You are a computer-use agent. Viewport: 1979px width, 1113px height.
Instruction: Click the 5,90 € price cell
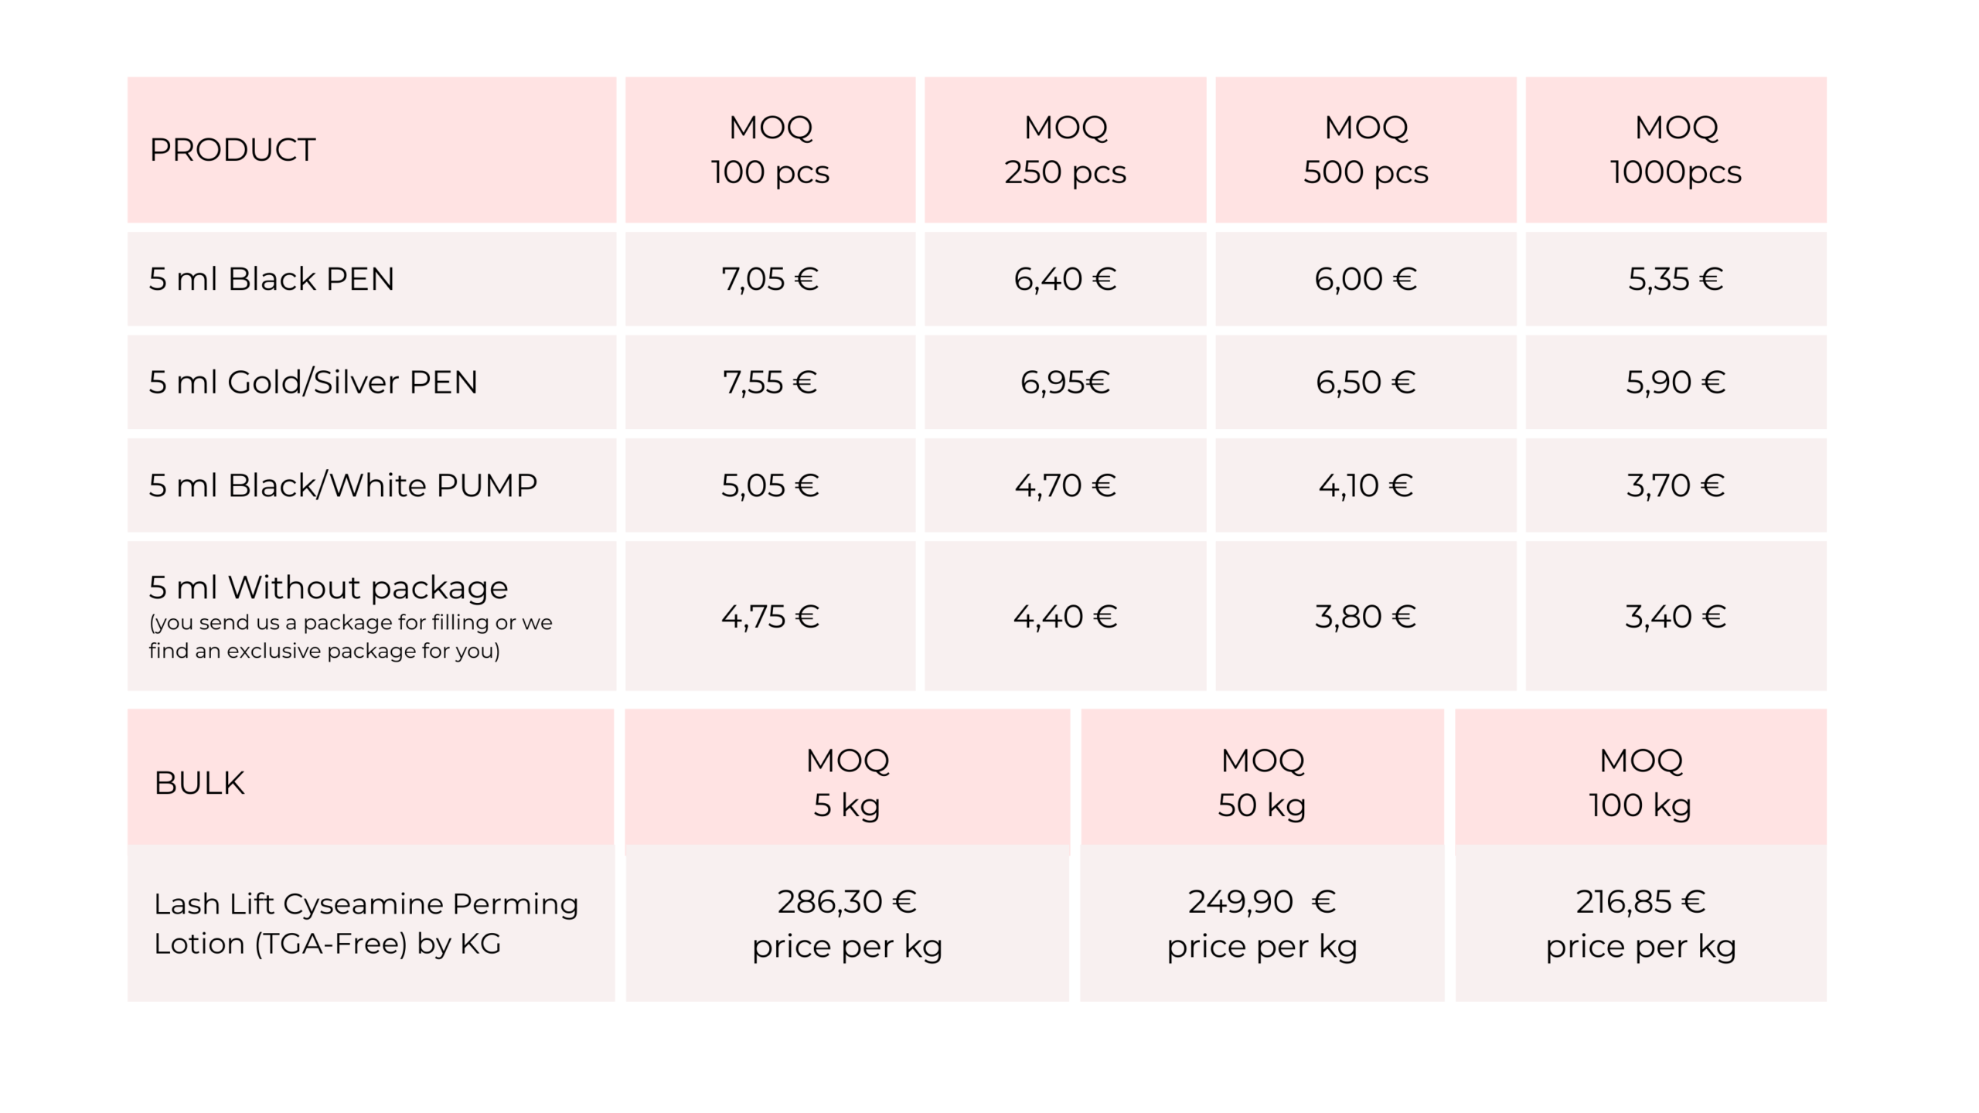1676,383
